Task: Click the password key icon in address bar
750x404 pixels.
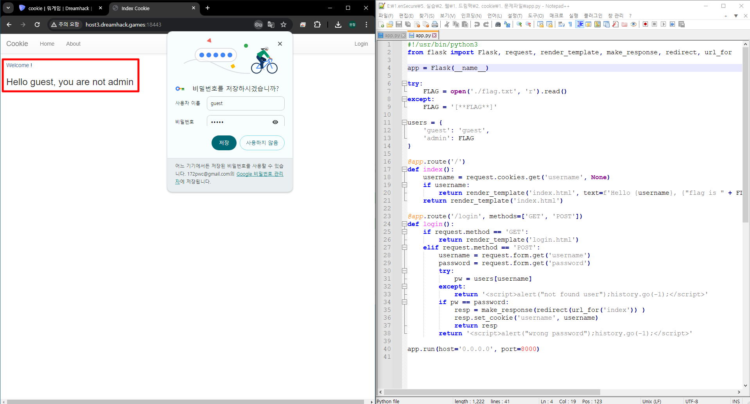Action: (x=258, y=25)
